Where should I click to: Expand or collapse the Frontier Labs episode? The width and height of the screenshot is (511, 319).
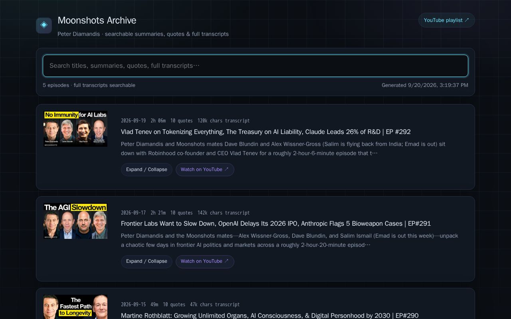point(147,262)
